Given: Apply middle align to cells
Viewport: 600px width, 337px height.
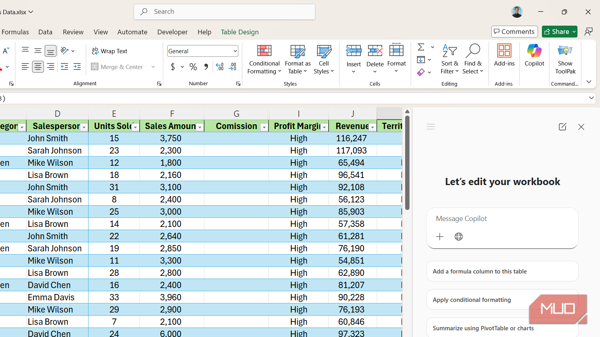Looking at the screenshot, I should coord(38,51).
